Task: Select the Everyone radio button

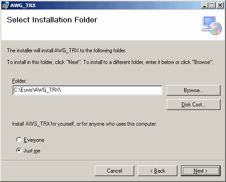Action: tap(19, 140)
